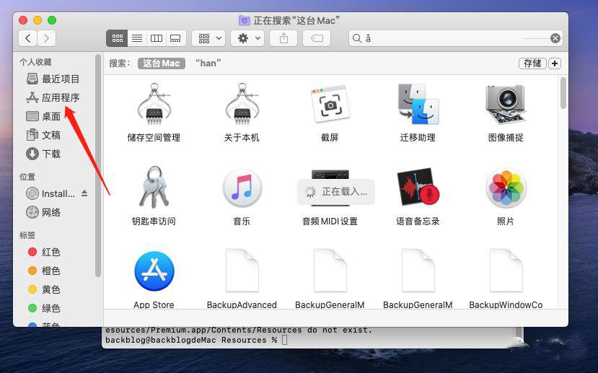
Task: Open the group-by arrangement dropdown
Action: [x=208, y=38]
